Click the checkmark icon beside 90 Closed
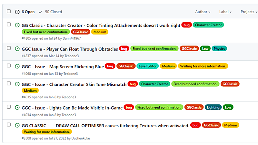Viewport: 258px width, 145px height. (41, 12)
